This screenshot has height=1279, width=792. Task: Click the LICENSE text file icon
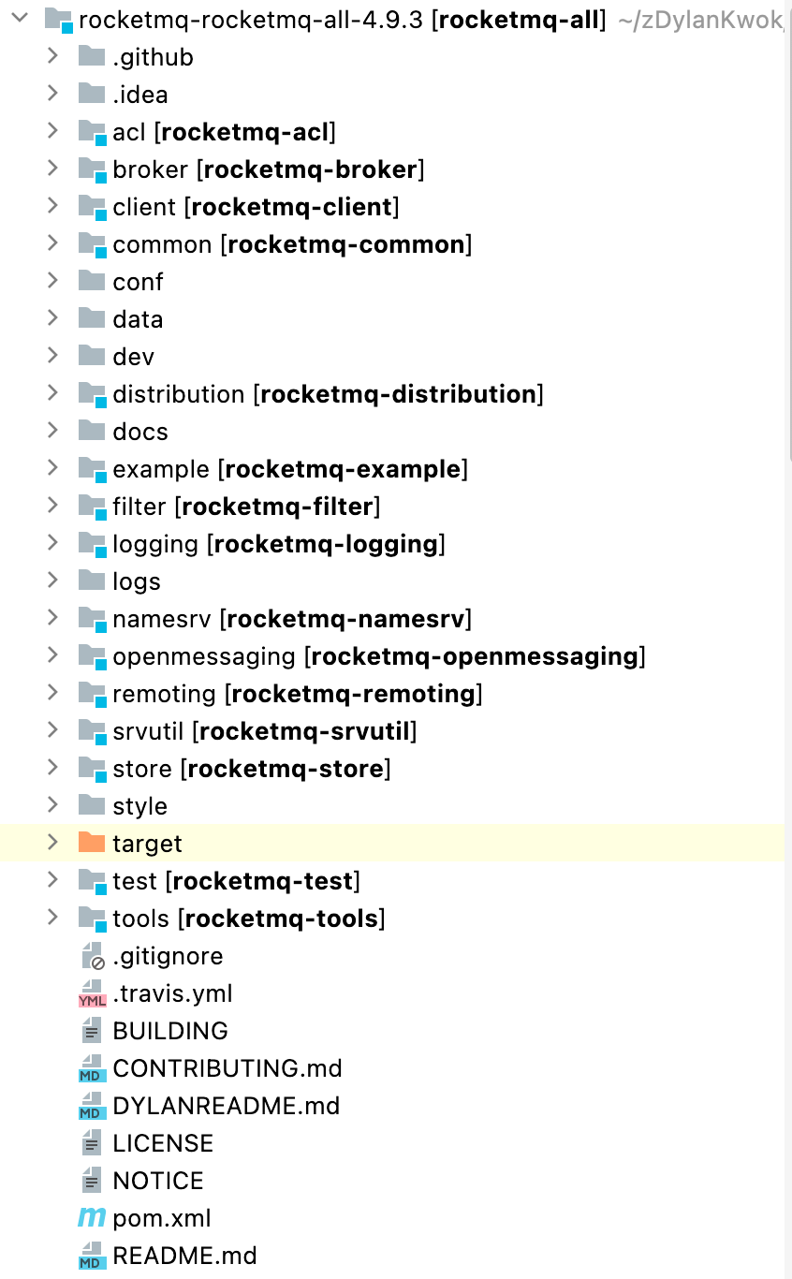(x=91, y=1143)
